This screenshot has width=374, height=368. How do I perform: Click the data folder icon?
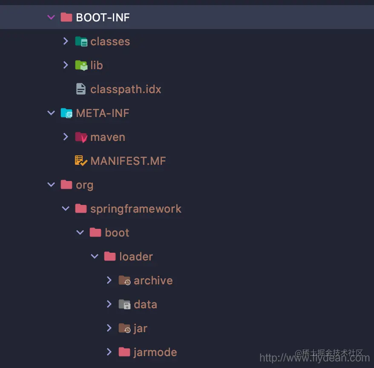click(x=124, y=304)
